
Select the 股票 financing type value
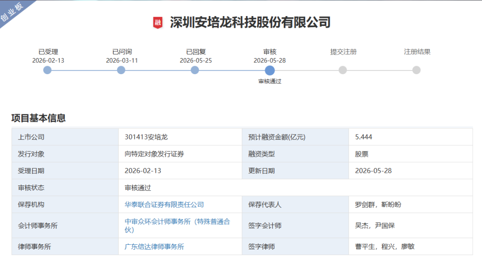tap(361, 154)
